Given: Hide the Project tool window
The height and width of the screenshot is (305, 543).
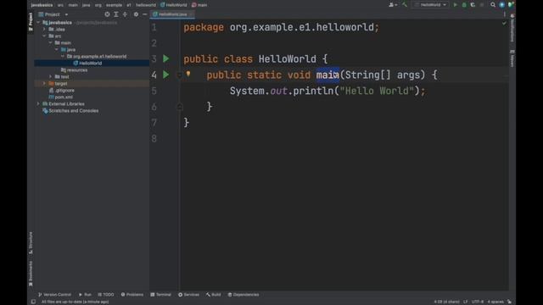Looking at the screenshot, I should tap(145, 14).
